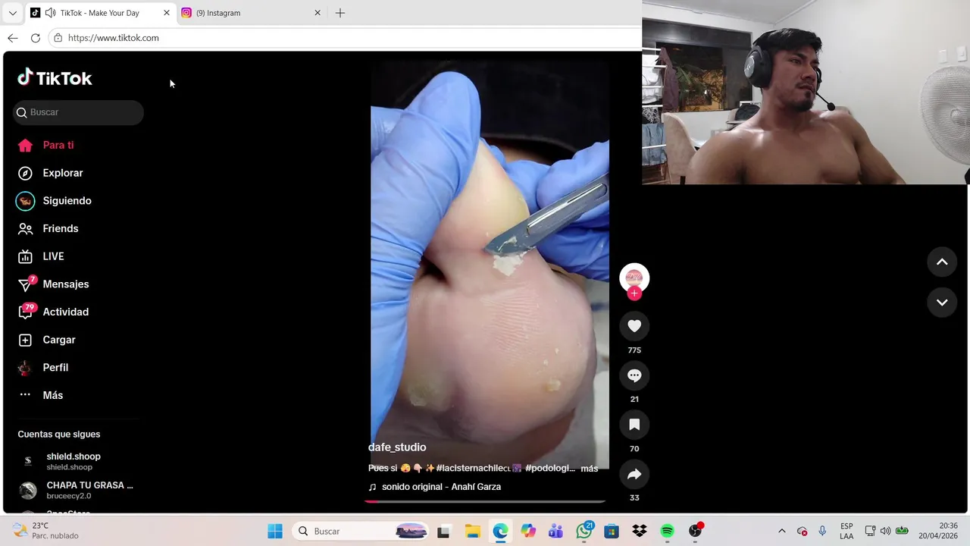Expand the caption with más
970x546 pixels.
click(589, 469)
